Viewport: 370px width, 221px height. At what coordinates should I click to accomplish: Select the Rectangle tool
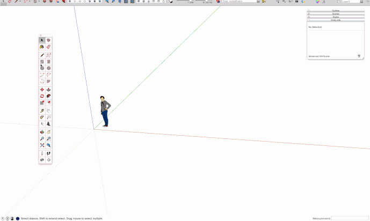pyautogui.click(x=42, y=62)
